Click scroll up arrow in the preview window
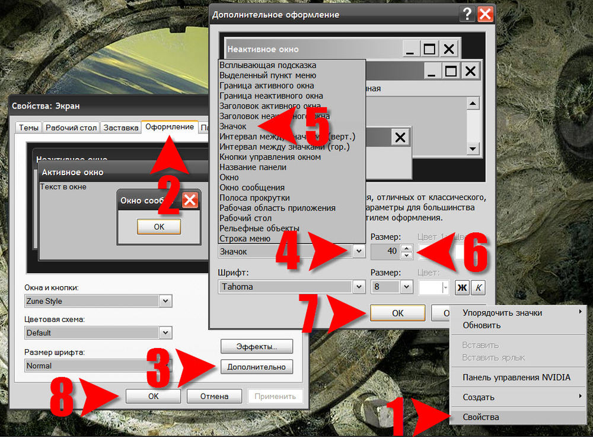Screen dimensions: 593x437 [x=473, y=103]
